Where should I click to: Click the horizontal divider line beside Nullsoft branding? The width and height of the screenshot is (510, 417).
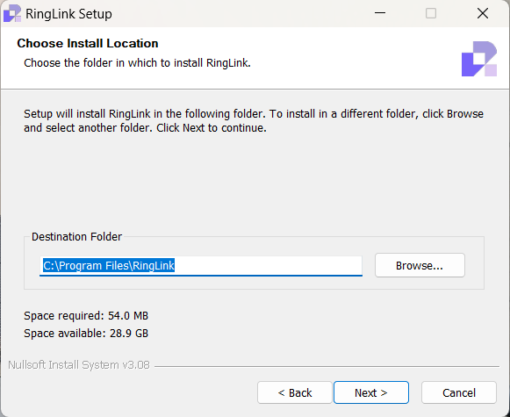pyautogui.click(x=327, y=366)
